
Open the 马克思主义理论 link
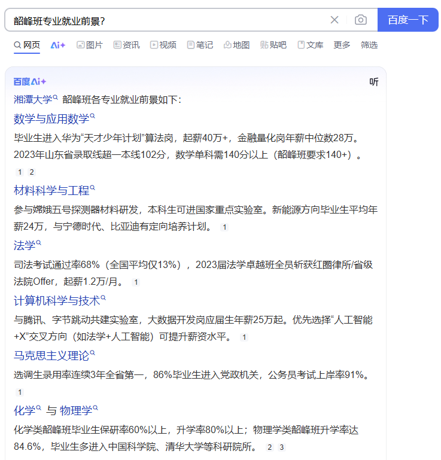[51, 355]
